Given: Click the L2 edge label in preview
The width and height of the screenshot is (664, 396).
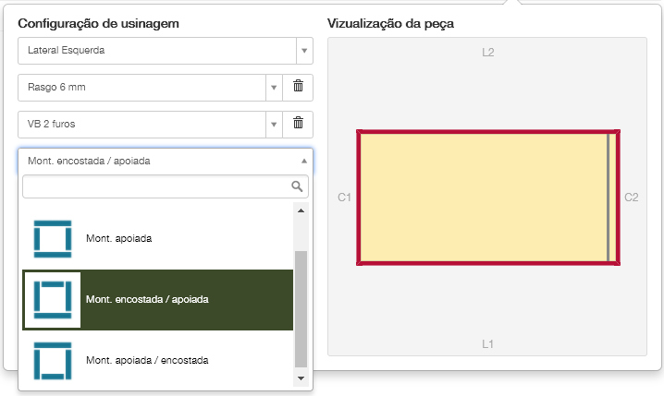Looking at the screenshot, I should point(488,53).
